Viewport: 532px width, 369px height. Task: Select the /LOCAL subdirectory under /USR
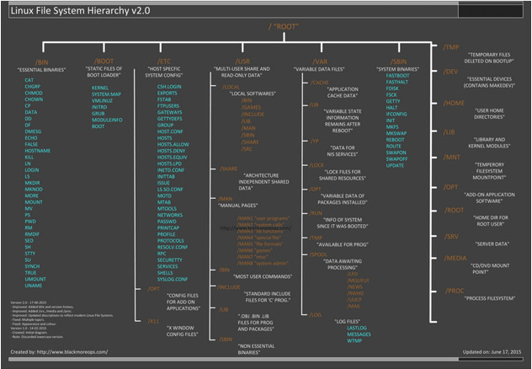(231, 86)
